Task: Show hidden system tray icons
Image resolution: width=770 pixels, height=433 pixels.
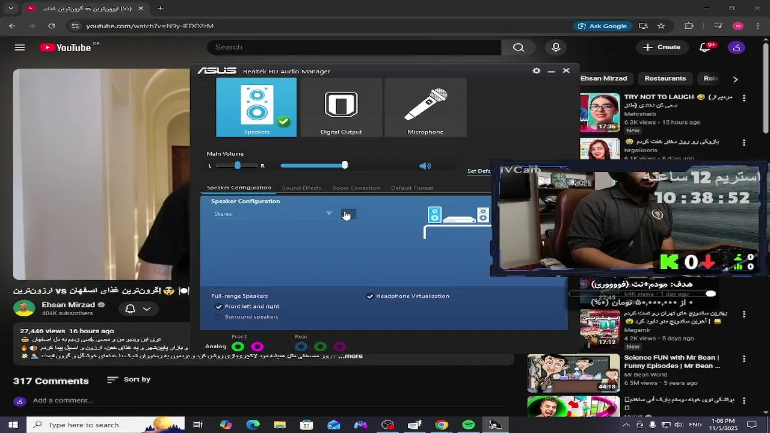Action: [626, 425]
